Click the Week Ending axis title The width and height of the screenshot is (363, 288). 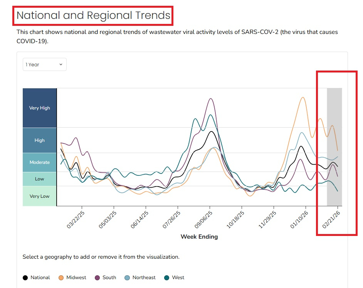pyautogui.click(x=199, y=237)
